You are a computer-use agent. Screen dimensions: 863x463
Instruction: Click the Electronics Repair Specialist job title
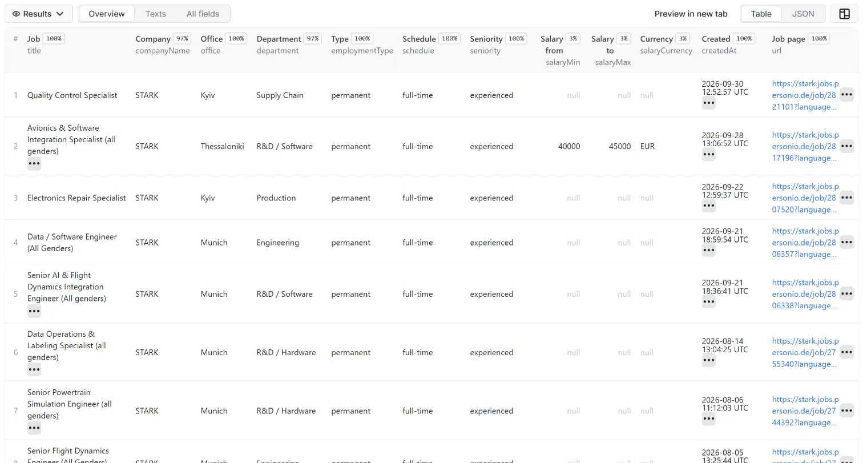point(76,198)
